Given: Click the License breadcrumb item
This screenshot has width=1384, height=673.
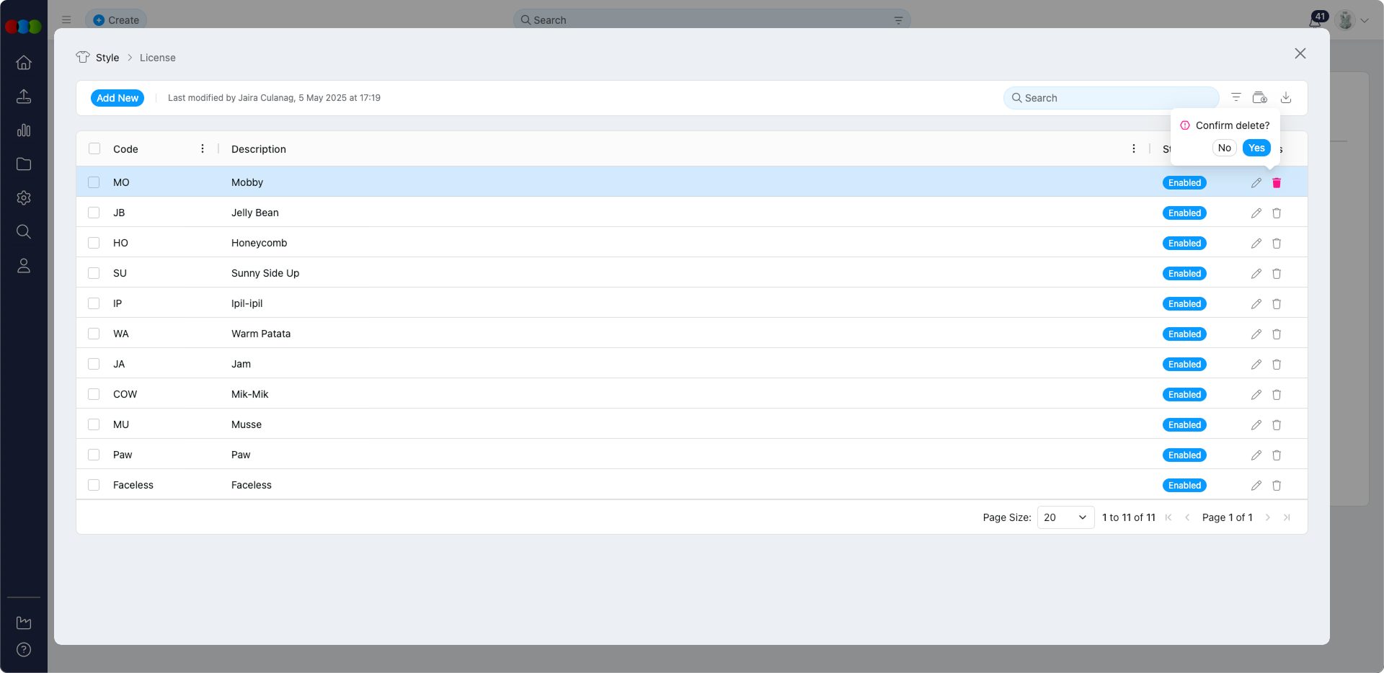Looking at the screenshot, I should (157, 58).
